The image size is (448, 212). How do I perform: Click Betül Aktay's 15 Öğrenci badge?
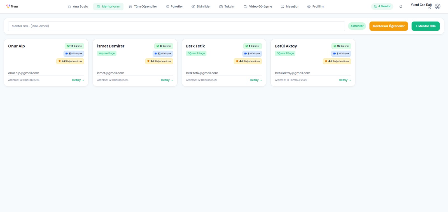[x=341, y=46]
